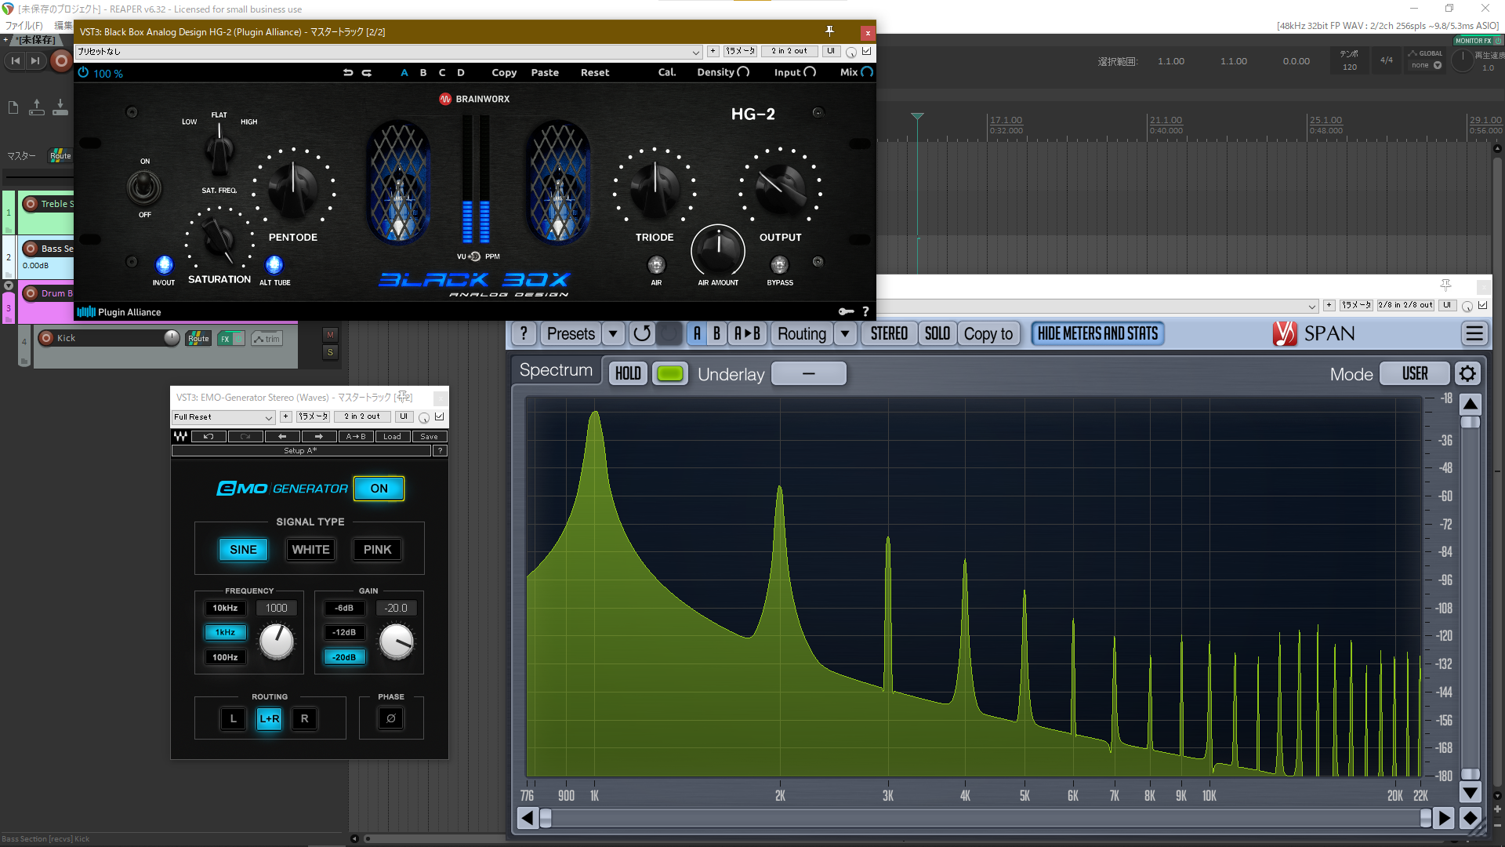The height and width of the screenshot is (847, 1505).
Task: Toggle the EMO Generator ON switch
Action: tap(379, 489)
